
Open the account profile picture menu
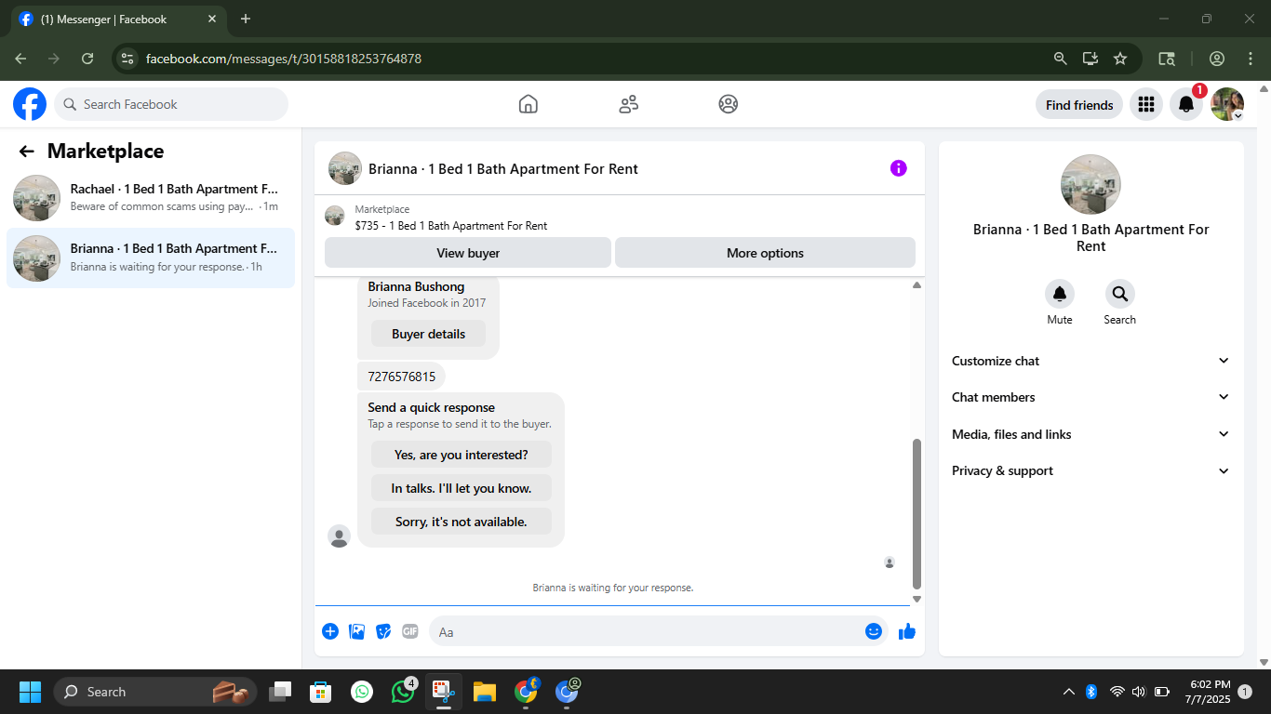(1227, 104)
